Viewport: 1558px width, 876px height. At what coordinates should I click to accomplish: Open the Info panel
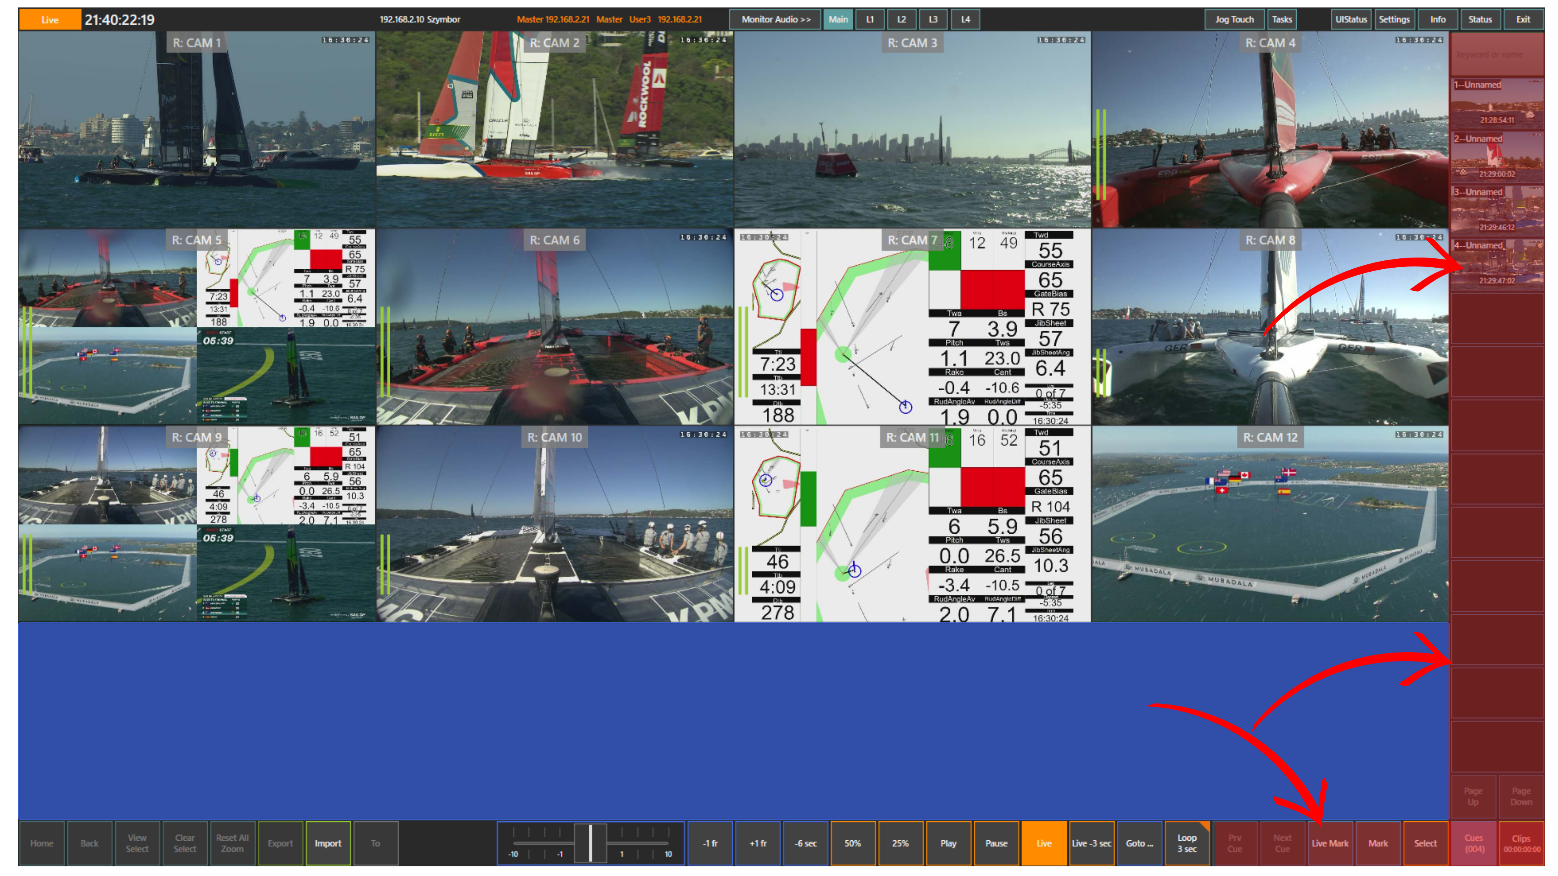tap(1437, 19)
